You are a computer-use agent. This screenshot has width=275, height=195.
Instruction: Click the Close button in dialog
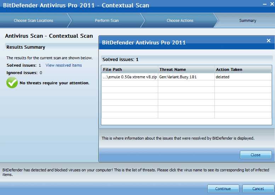[256, 155]
